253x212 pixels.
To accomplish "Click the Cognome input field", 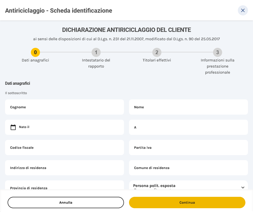I will [65, 107].
